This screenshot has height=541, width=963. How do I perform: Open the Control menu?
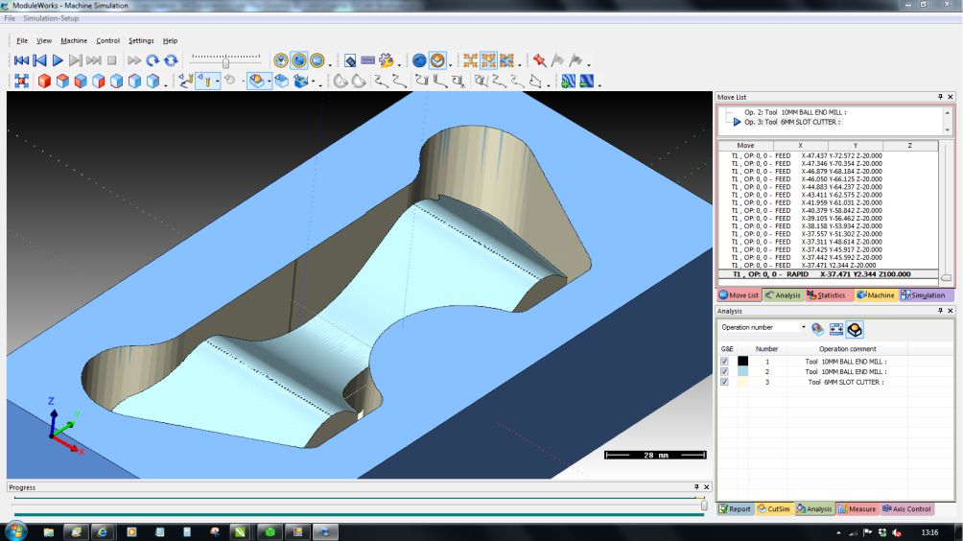(108, 40)
